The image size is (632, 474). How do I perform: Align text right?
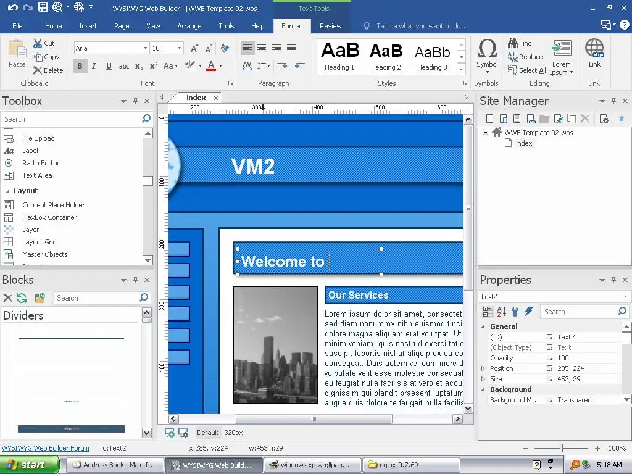tap(276, 48)
